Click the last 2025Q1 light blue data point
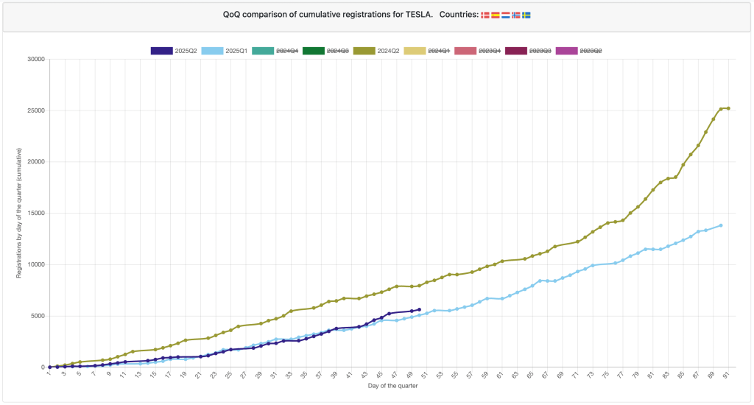Viewport: 754px width, 405px height. pos(721,225)
